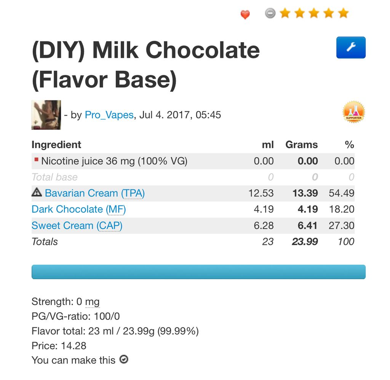Rate recipe with the second star
390x380 pixels.
click(x=300, y=13)
